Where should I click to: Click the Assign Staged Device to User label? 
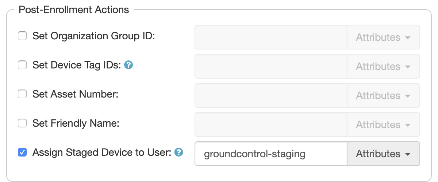pos(102,153)
